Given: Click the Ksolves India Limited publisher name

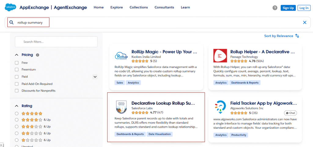Looking at the screenshot, I should [146, 57].
